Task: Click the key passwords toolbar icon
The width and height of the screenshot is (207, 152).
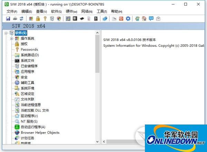Action: pos(45,19)
